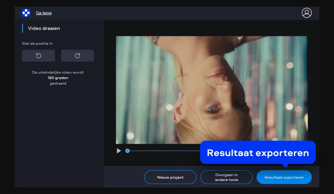Click the '180 graden' rotation value text
Viewport: 334px width, 194px height.
click(58, 78)
